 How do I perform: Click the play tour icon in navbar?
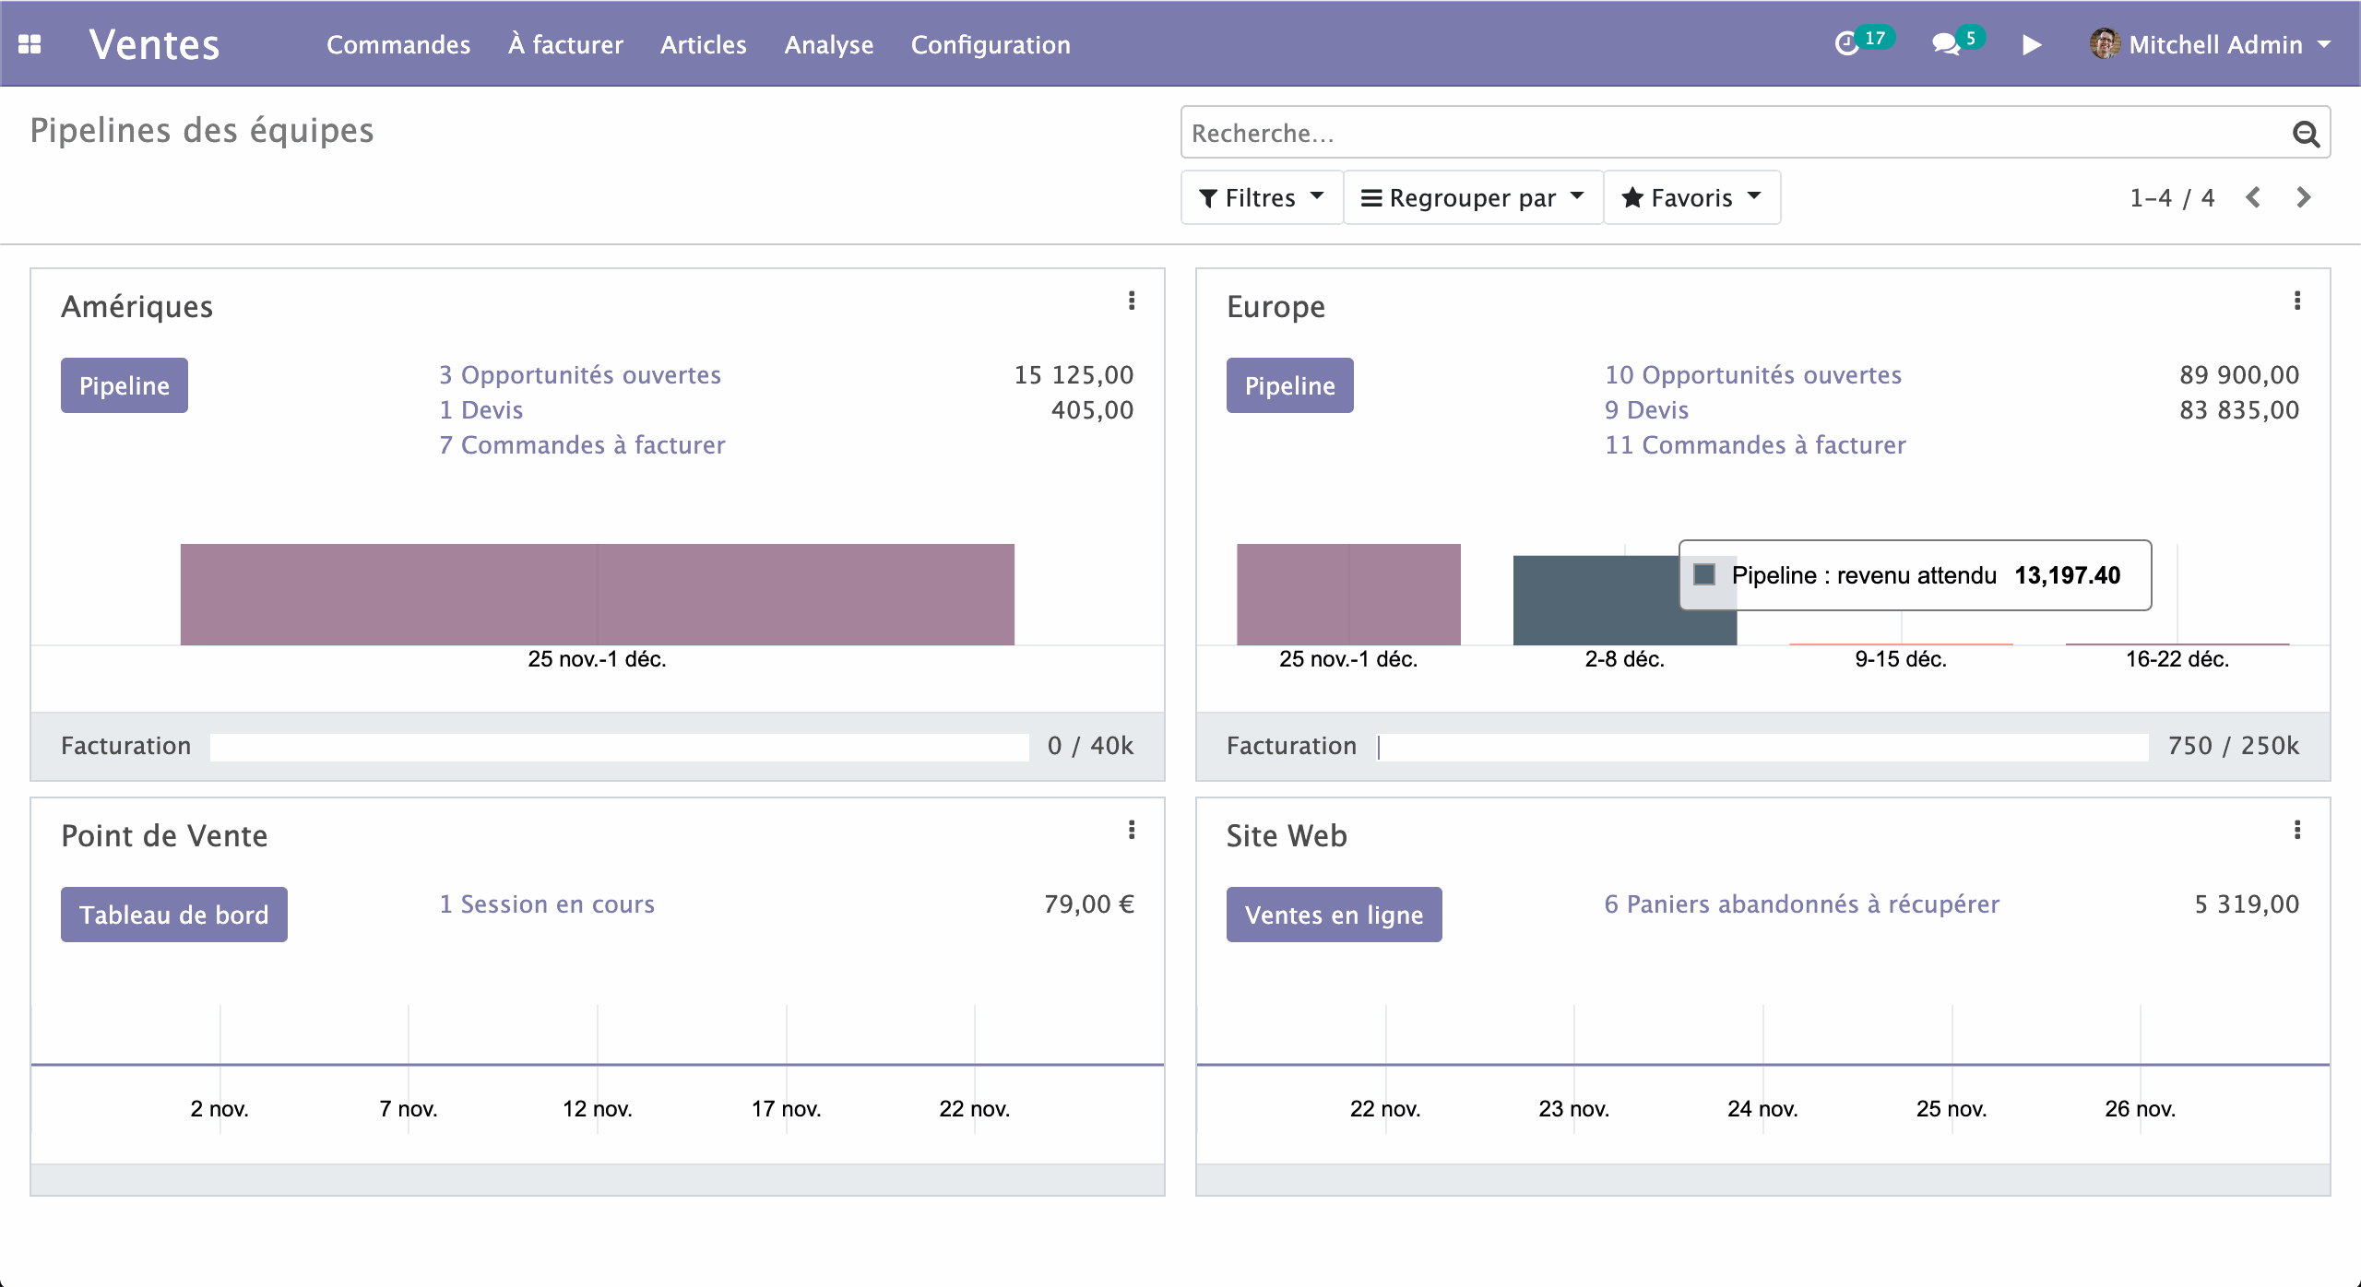point(2031,44)
